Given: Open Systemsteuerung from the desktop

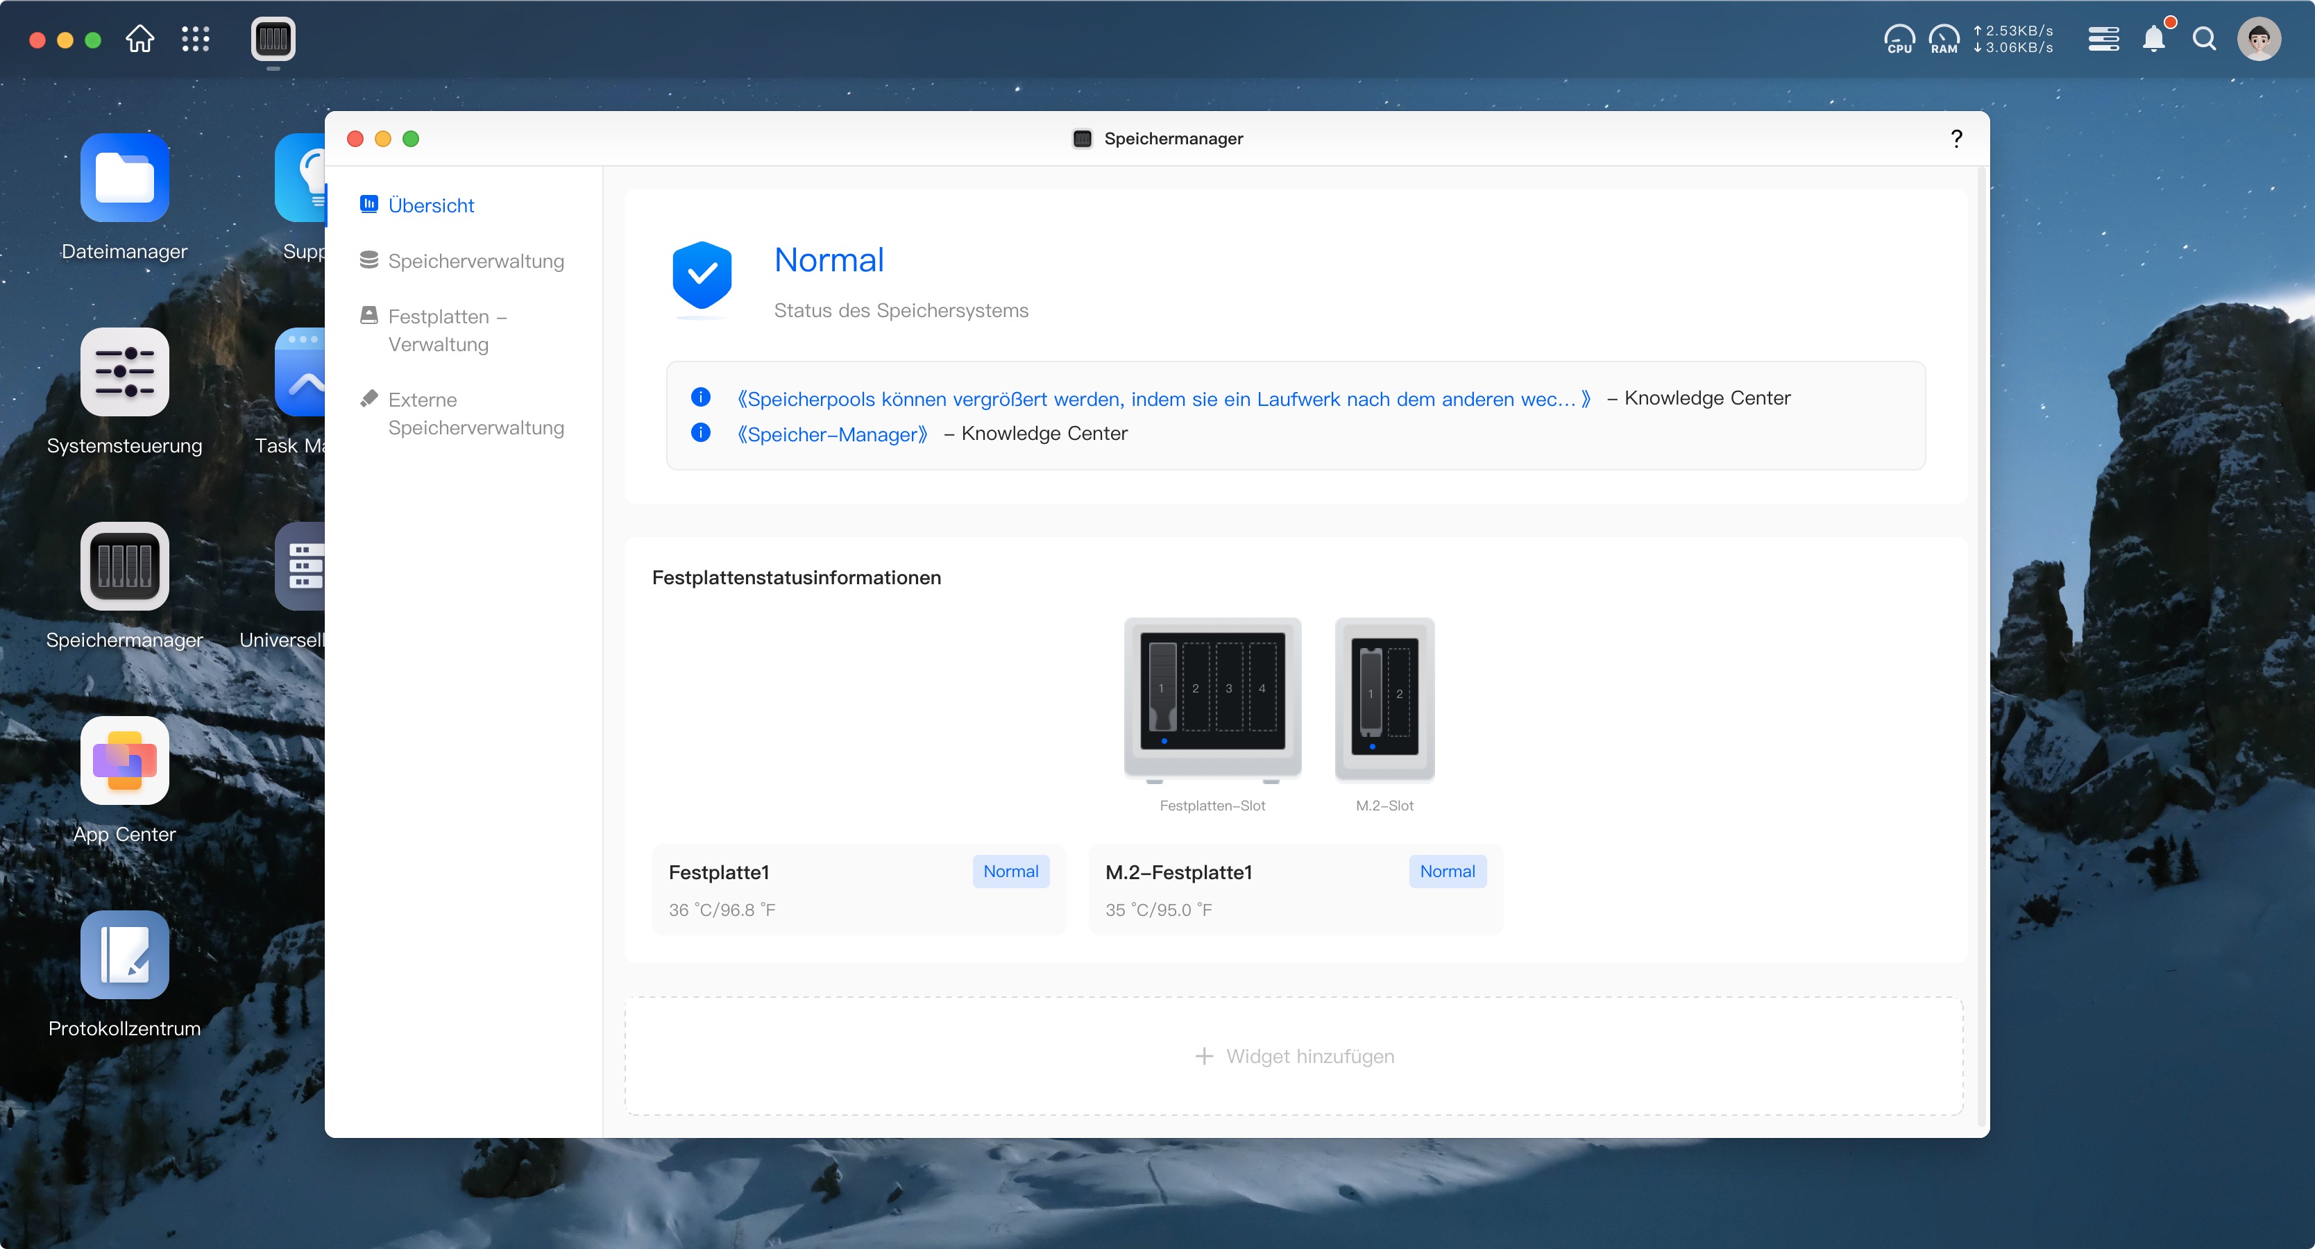Looking at the screenshot, I should pyautogui.click(x=124, y=372).
